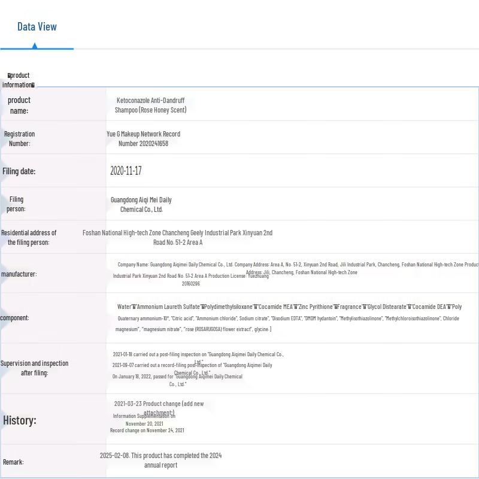This screenshot has height=479, width=479.
Task: Click the component row label
Action: (x=14, y=318)
